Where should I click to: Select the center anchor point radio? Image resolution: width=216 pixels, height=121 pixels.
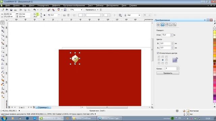[x=163, y=60]
